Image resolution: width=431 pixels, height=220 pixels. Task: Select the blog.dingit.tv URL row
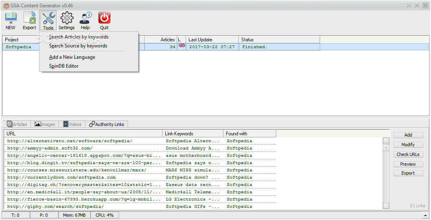click(x=84, y=162)
